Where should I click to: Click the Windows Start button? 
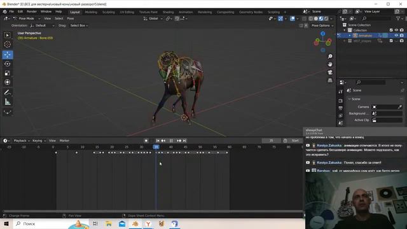tap(6, 223)
